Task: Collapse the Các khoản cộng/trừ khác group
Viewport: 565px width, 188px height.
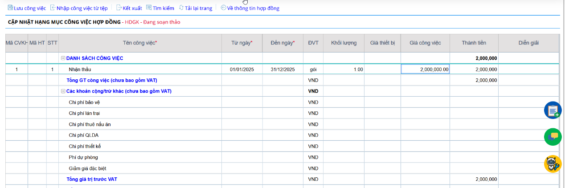Action: pos(63,91)
